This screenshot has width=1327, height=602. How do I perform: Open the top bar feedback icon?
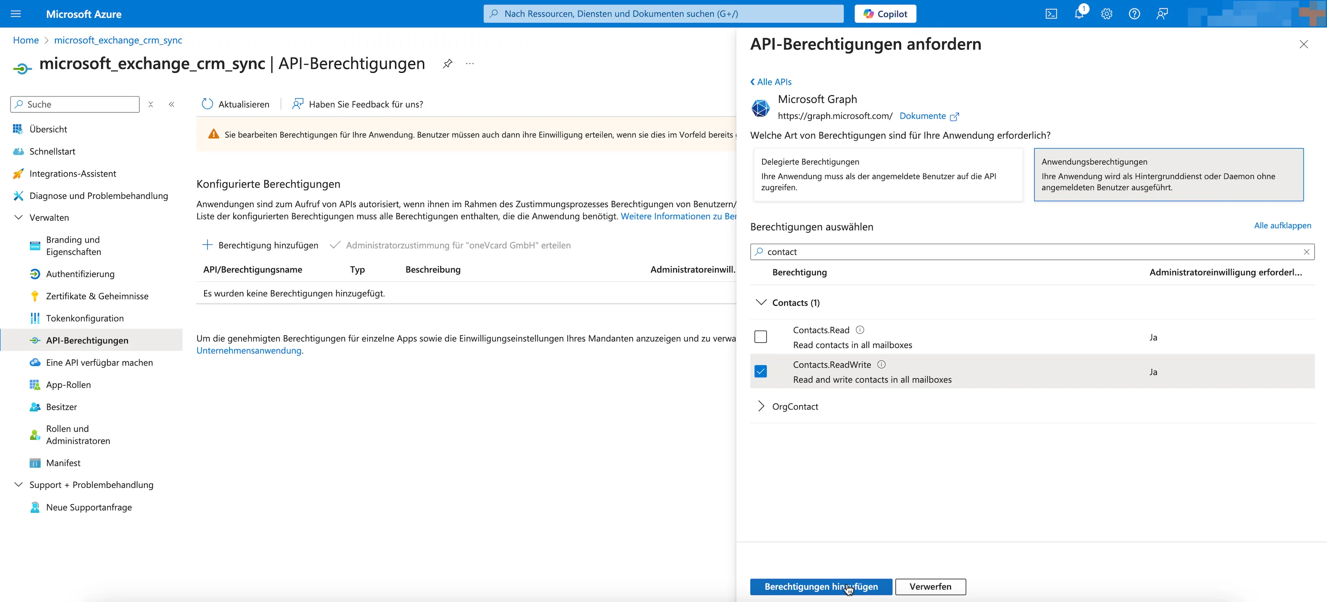click(1162, 14)
